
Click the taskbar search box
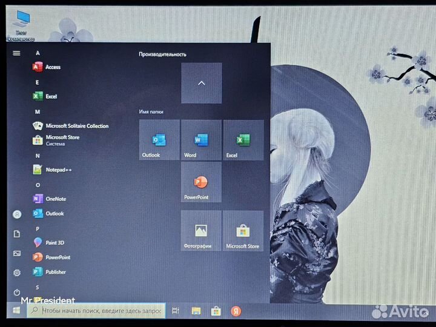coord(96,311)
